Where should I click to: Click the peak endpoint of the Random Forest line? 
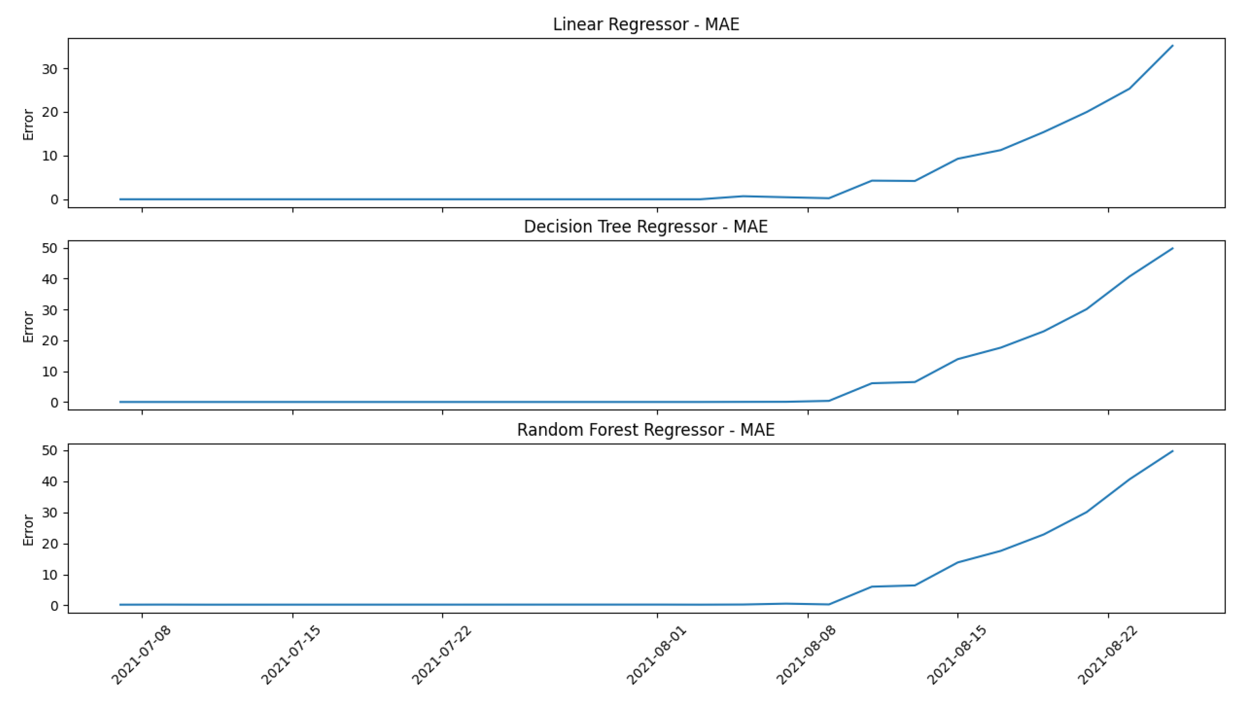pyautogui.click(x=1172, y=451)
